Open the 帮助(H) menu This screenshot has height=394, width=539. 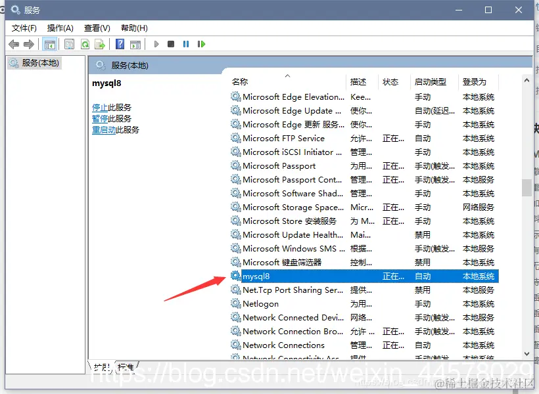134,28
